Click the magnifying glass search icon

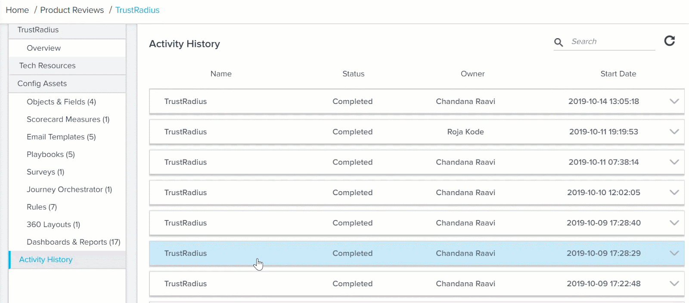coord(559,42)
